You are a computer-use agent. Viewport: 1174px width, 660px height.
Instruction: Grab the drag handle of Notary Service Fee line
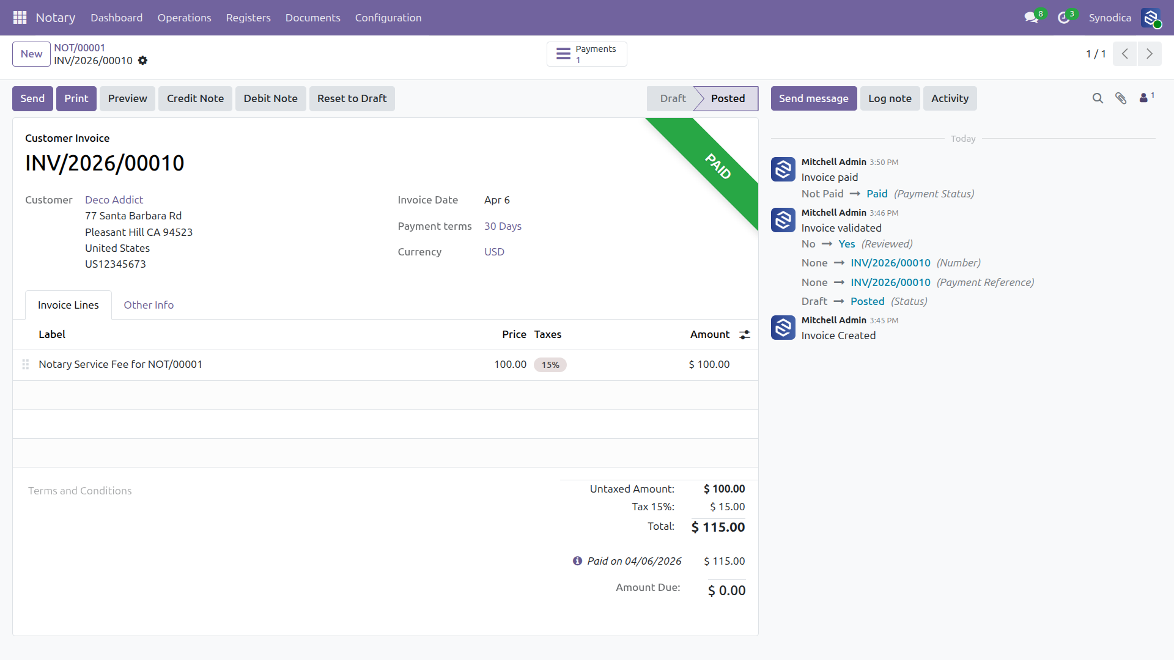coord(26,364)
